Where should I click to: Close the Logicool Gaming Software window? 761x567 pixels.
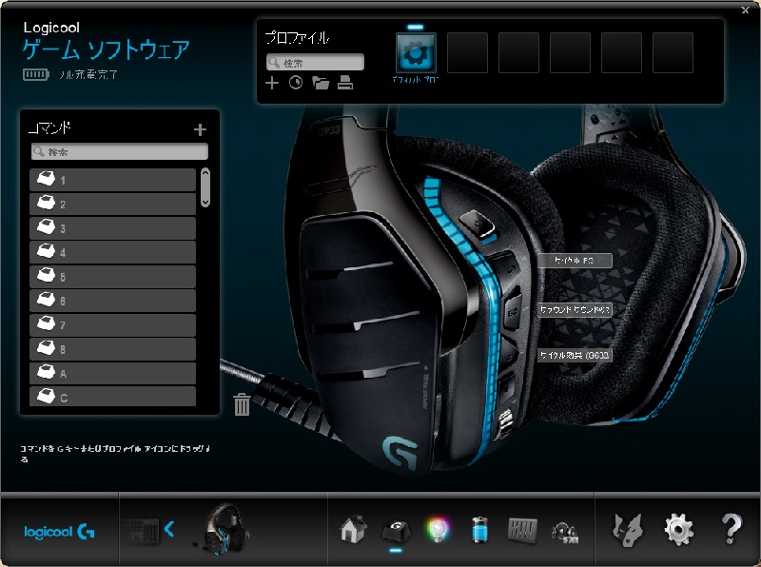[746, 10]
